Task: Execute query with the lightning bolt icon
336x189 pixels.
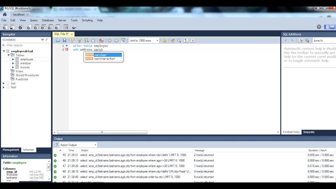Action: tap(73, 40)
